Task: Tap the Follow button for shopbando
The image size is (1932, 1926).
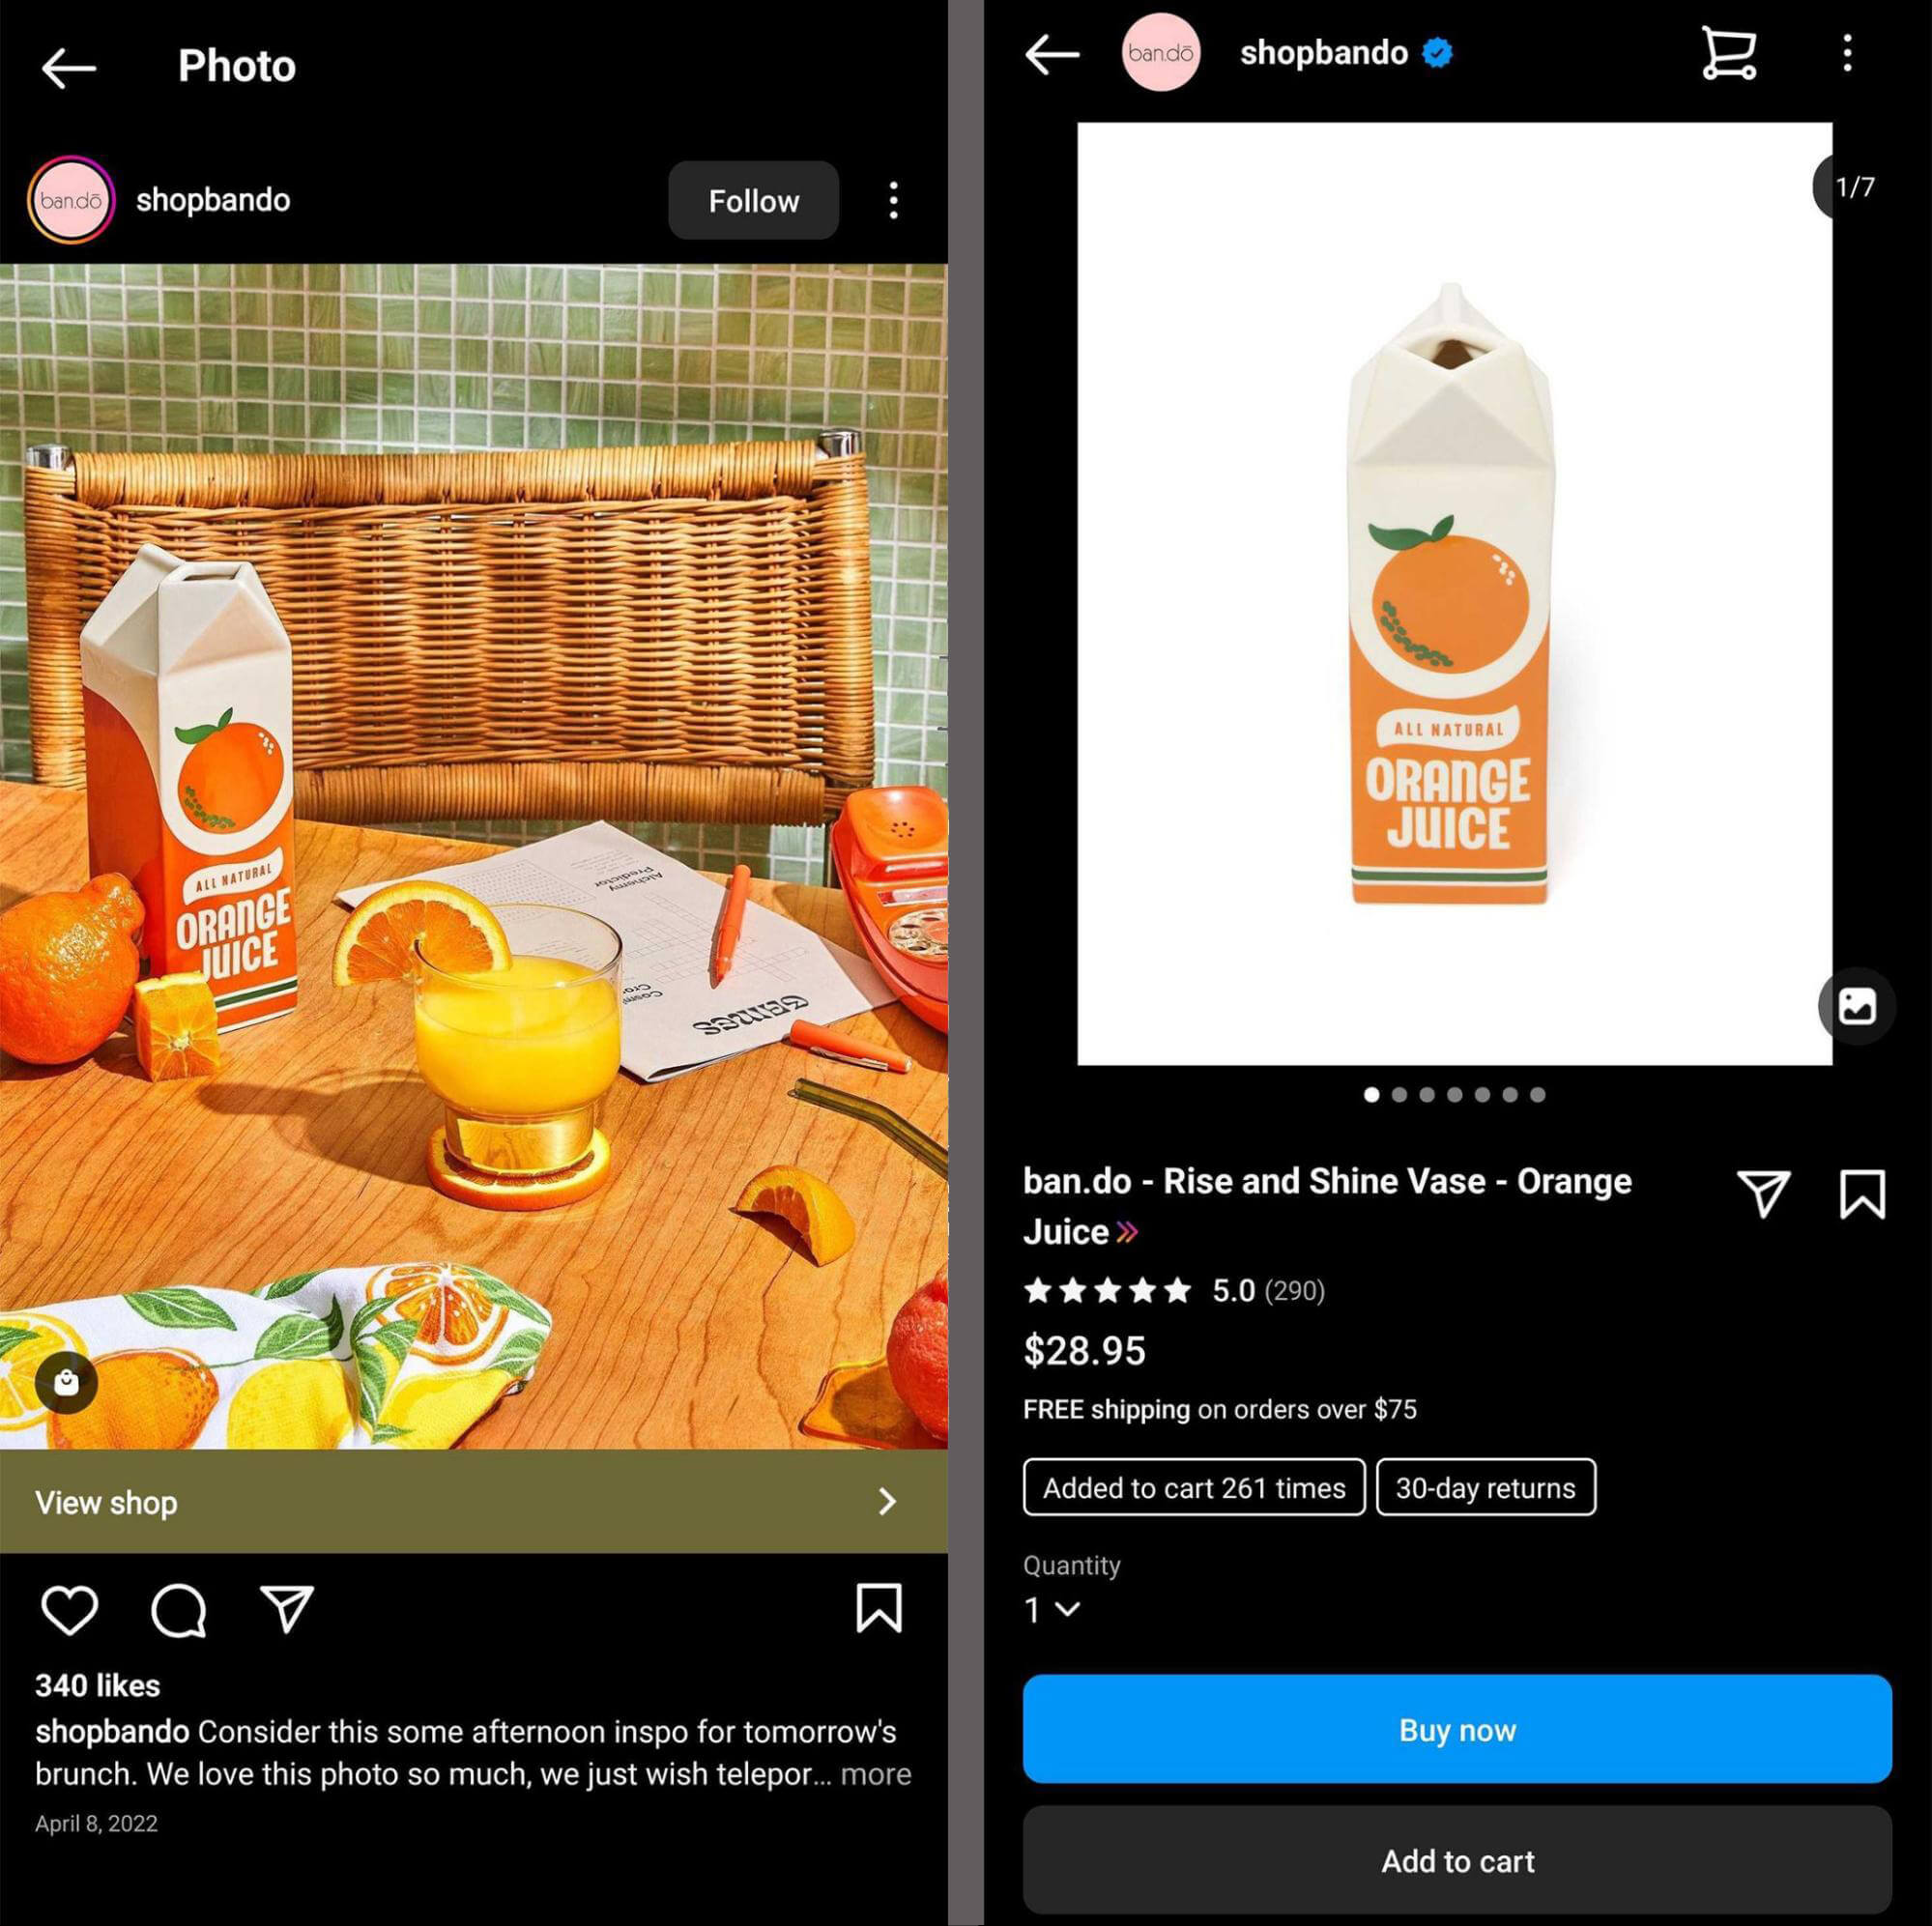Action: (752, 199)
